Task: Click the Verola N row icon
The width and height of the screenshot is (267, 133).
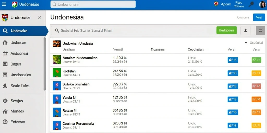Action: (x=57, y=99)
